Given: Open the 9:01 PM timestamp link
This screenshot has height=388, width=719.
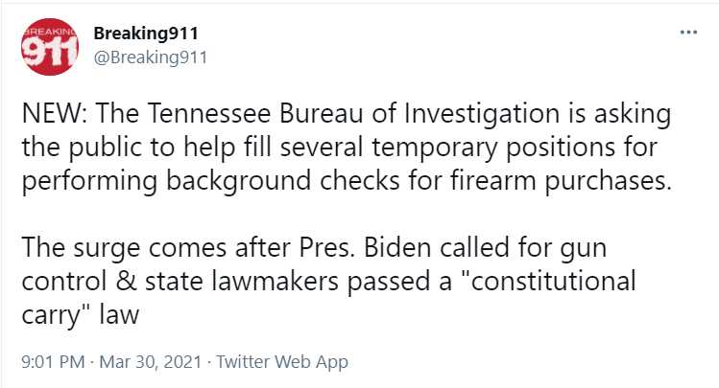Looking at the screenshot, I should [53, 361].
